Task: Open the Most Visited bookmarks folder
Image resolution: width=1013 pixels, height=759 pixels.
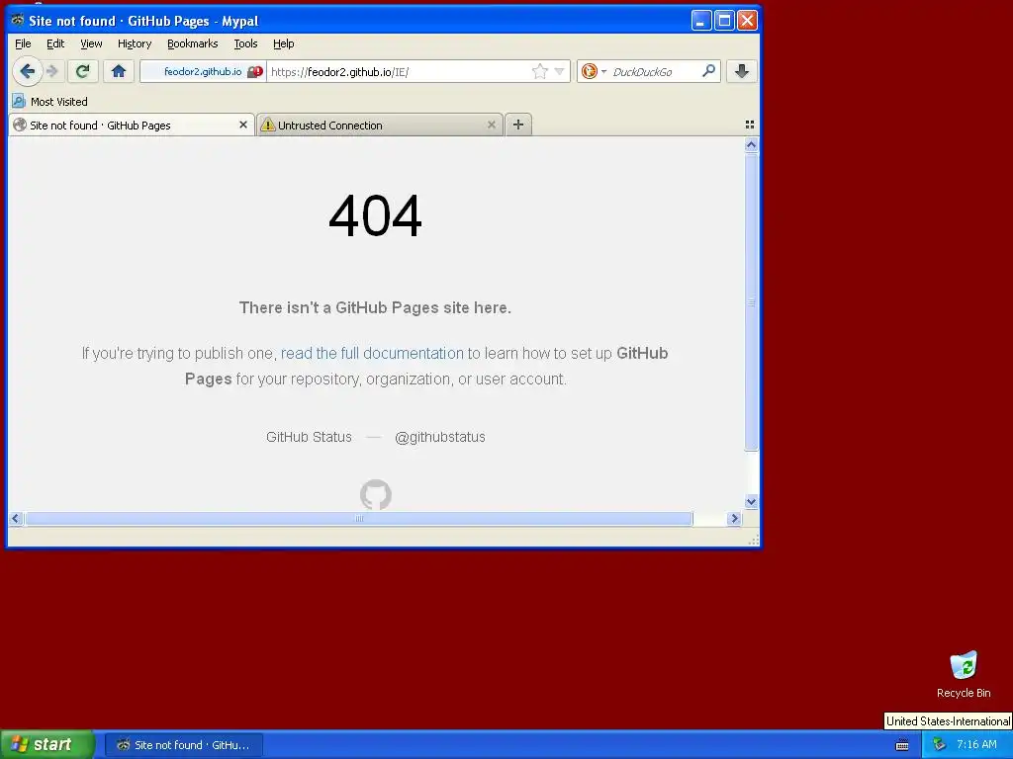Action: pyautogui.click(x=49, y=102)
